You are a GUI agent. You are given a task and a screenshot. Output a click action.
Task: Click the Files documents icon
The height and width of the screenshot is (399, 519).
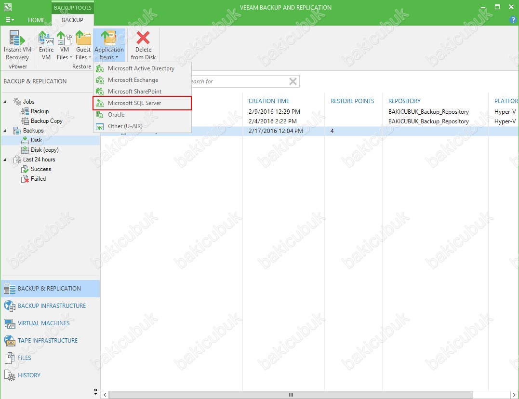10,358
